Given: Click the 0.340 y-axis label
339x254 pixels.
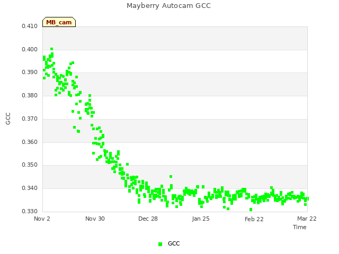Looking at the screenshot, I should coord(30,188).
